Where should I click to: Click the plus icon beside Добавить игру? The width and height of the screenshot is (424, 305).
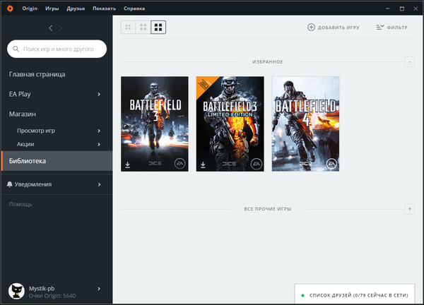coord(311,28)
